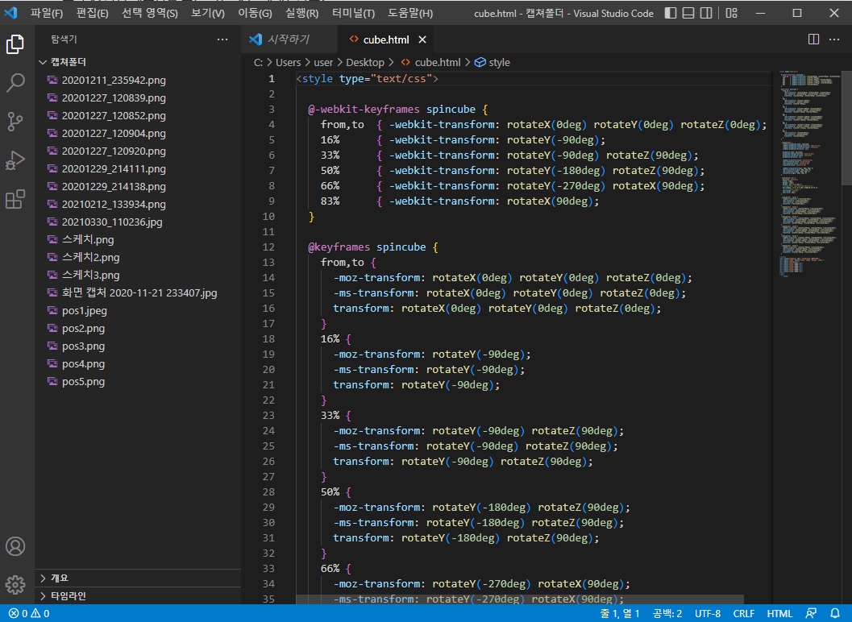Open file 스케치2.png
This screenshot has width=852, height=622.
pyautogui.click(x=138, y=258)
